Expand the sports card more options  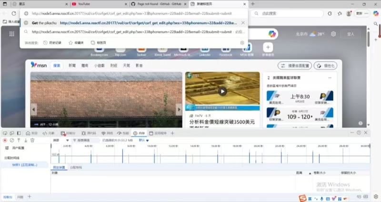330,78
